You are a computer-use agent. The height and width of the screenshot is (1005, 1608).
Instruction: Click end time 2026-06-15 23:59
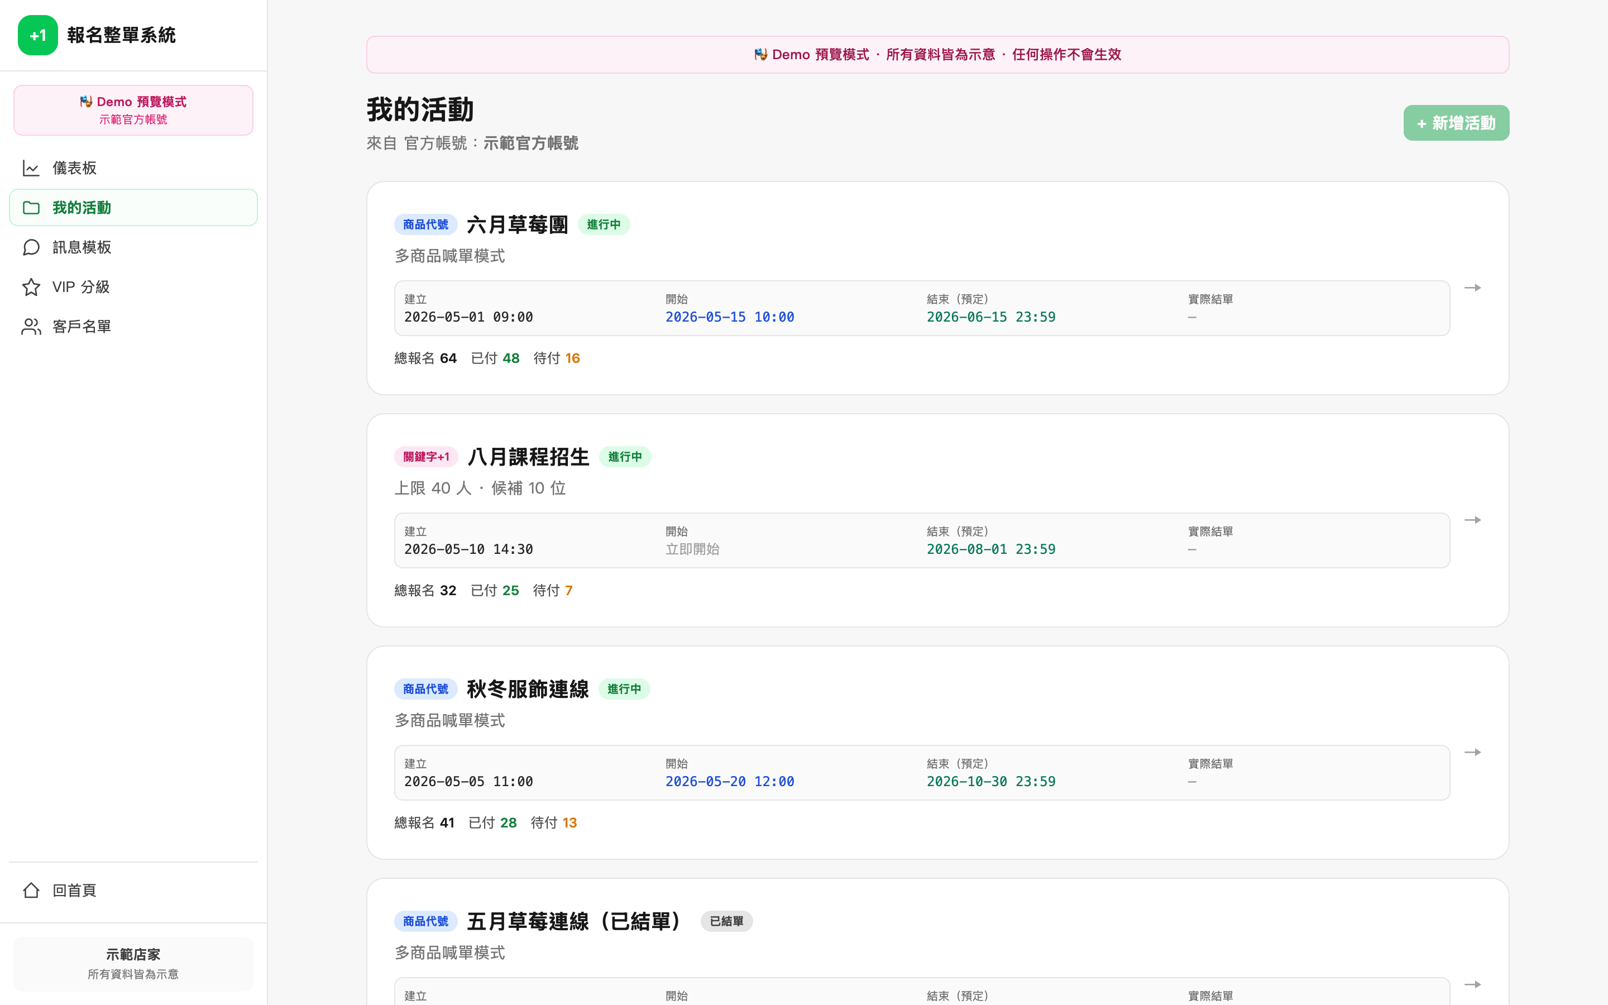click(x=990, y=317)
